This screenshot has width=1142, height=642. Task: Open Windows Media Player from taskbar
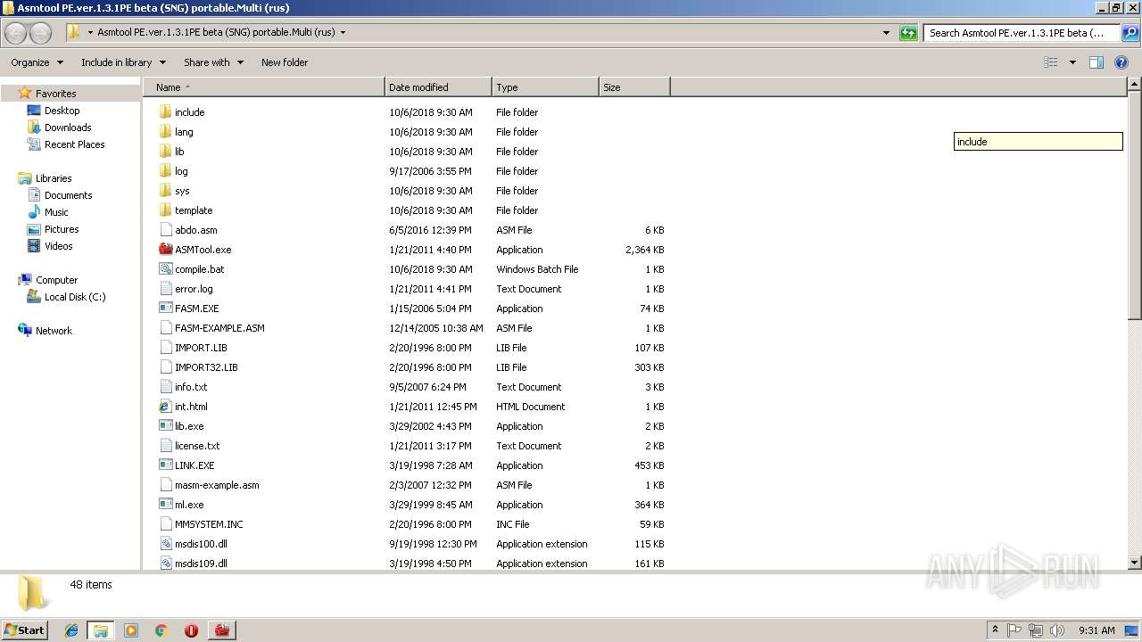click(x=131, y=630)
